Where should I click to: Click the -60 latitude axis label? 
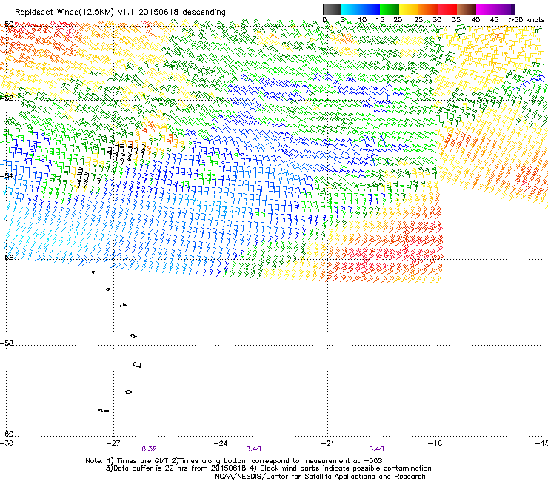coord(7,434)
